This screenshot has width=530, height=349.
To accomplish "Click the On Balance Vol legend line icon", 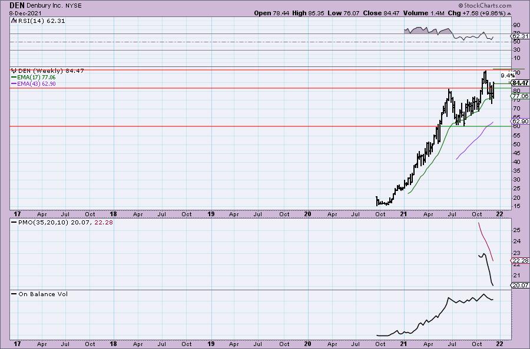I will [14, 294].
